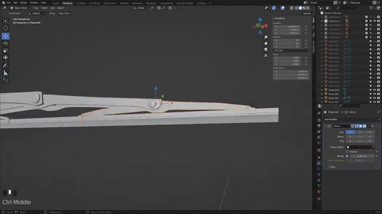The width and height of the screenshot is (382, 214).
Task: Switch orthographic/perspective grid icon
Action: point(266,55)
